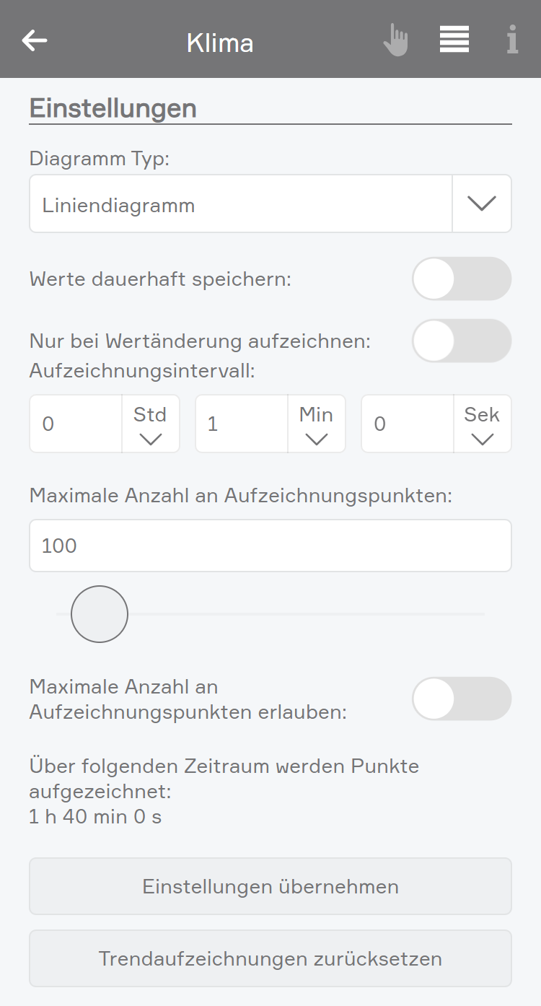
Task: Expand the Sek seconds unit selector
Action: tap(482, 424)
